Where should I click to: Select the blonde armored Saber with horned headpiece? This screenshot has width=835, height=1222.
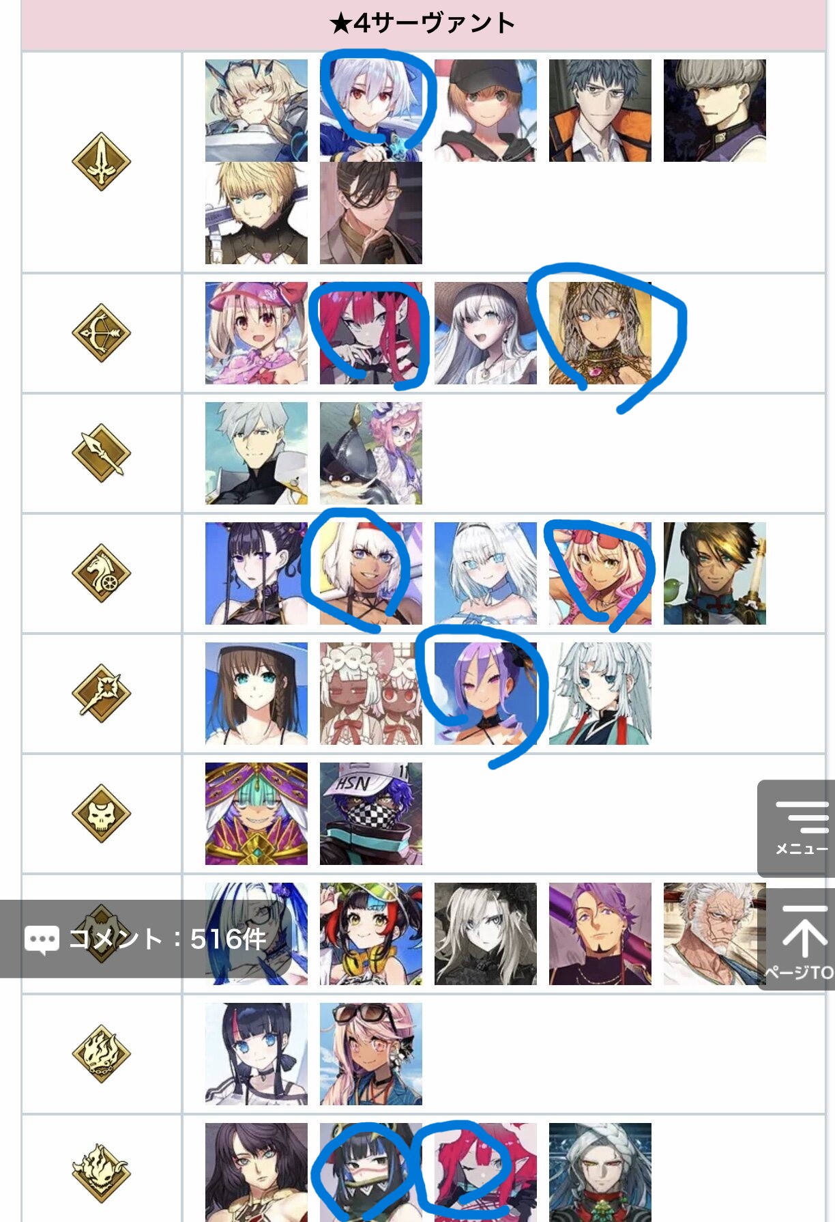(x=257, y=111)
